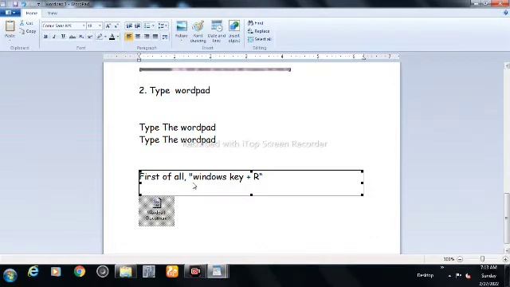Toggle strikethrough formatting

73,37
